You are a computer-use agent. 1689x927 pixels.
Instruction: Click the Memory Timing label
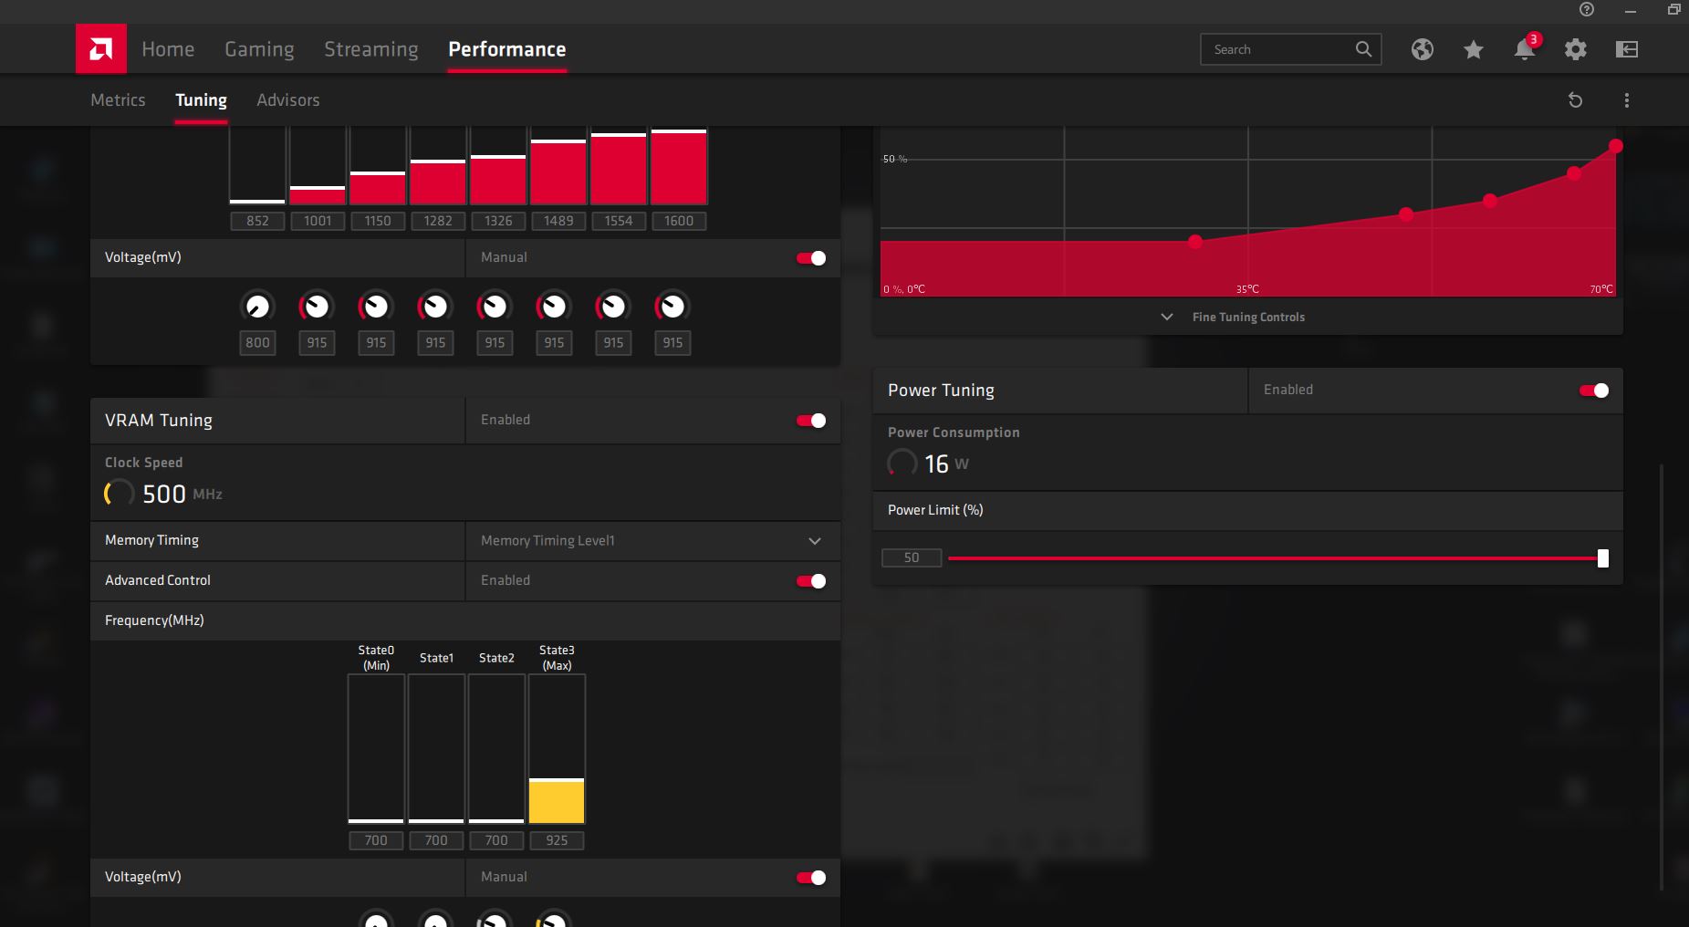(151, 540)
